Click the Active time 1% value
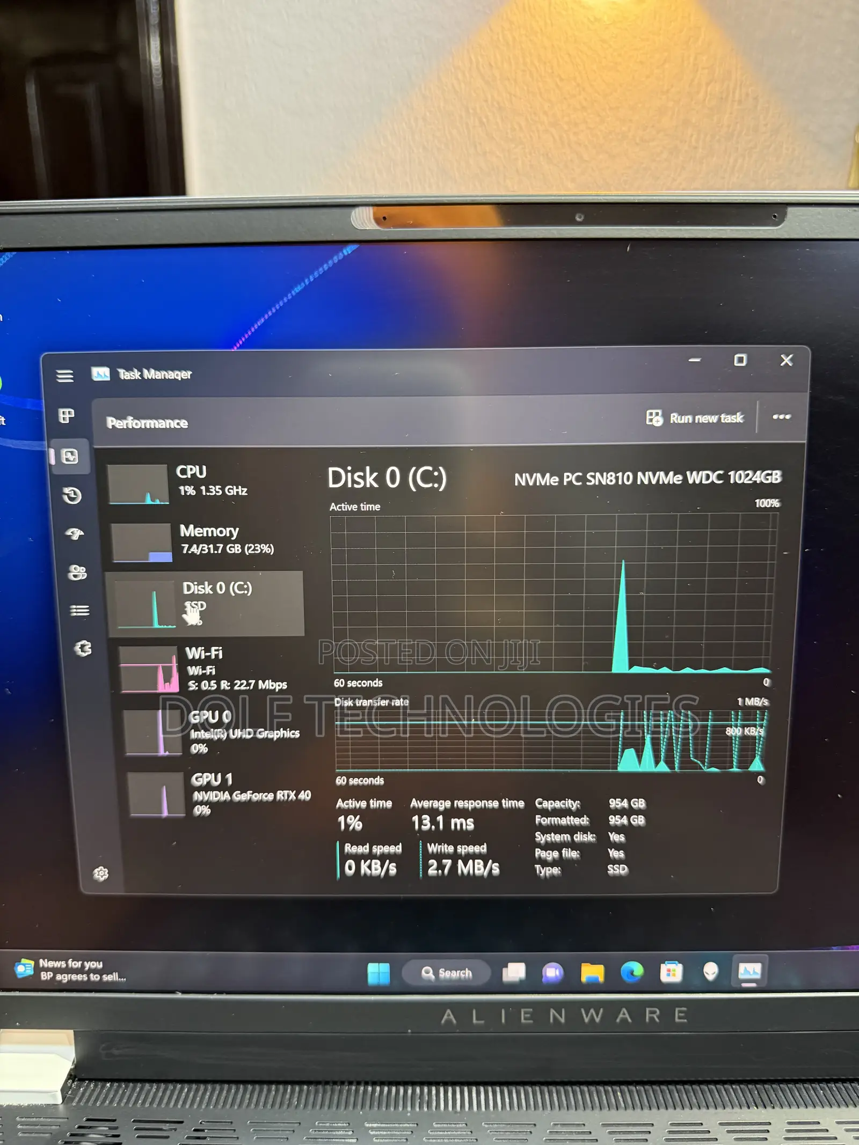Screen dimensions: 859x1145 click(350, 823)
